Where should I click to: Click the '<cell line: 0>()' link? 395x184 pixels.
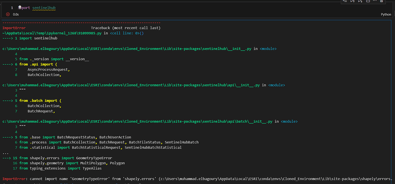click(x=127, y=33)
